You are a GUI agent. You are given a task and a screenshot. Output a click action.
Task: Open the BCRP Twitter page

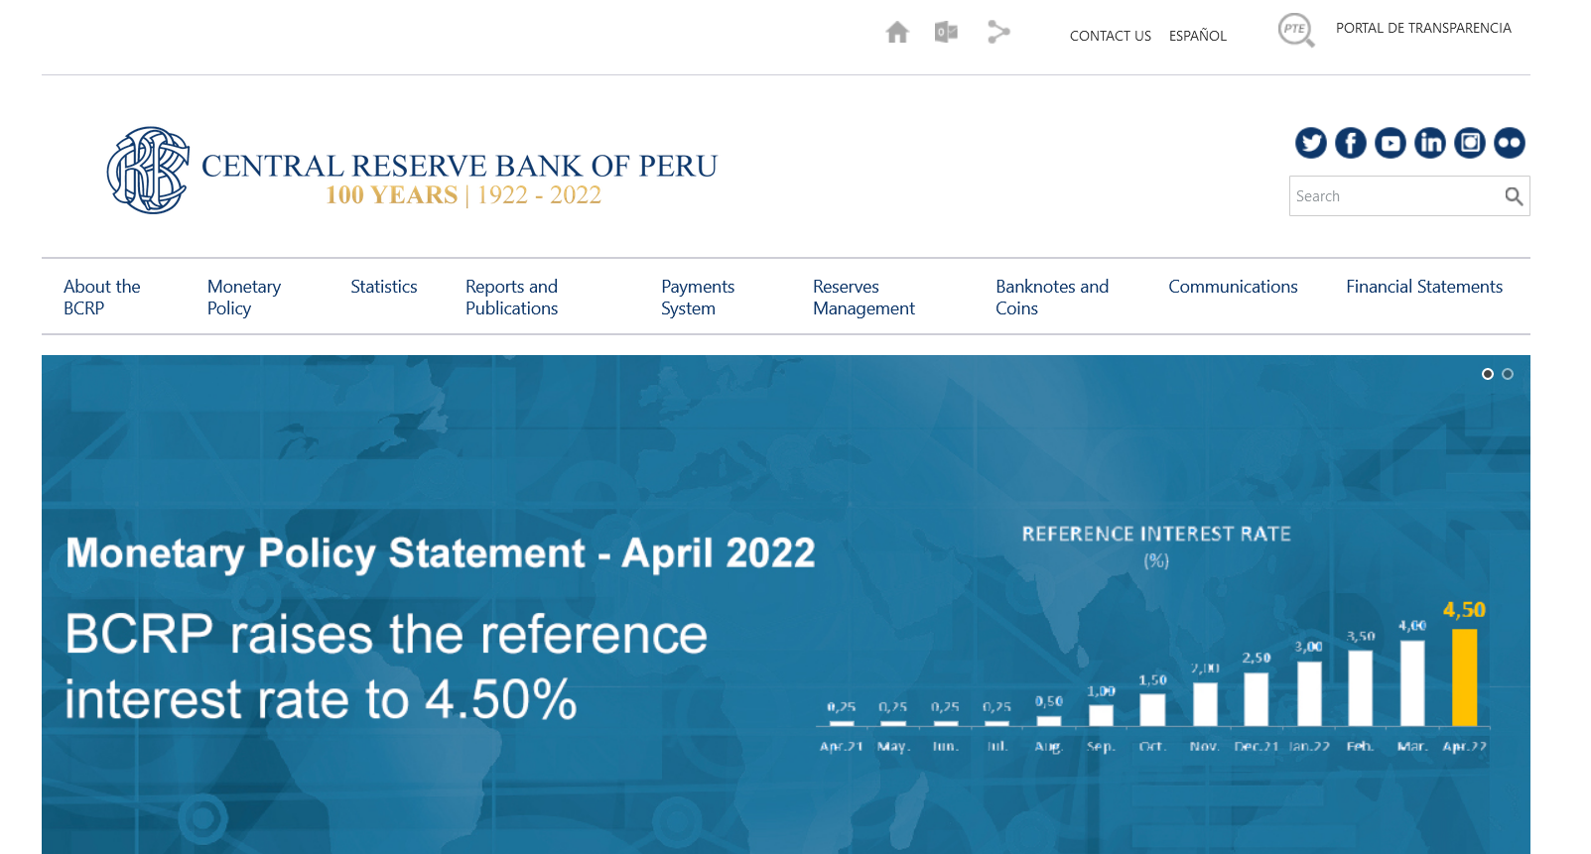pyautogui.click(x=1310, y=143)
